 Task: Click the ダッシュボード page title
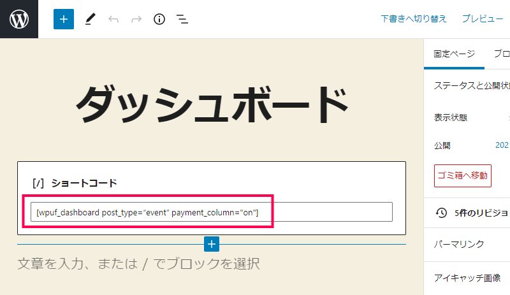point(212,104)
